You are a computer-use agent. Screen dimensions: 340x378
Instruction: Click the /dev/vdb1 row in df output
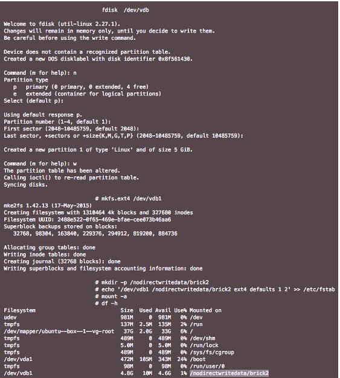click(136, 373)
